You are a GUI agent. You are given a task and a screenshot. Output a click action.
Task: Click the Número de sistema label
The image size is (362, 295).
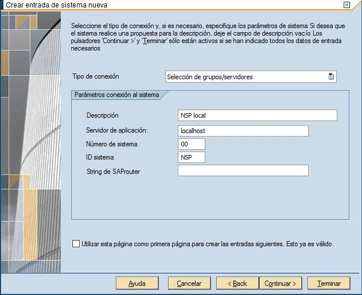point(112,144)
